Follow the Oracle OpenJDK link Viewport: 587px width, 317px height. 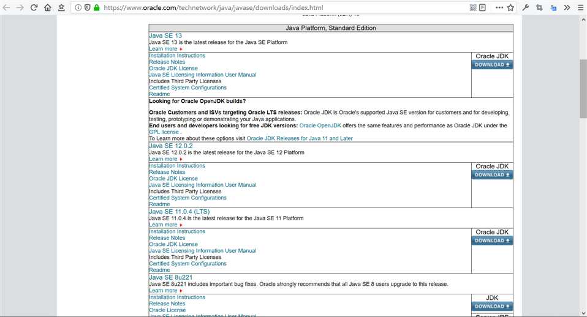(x=320, y=125)
